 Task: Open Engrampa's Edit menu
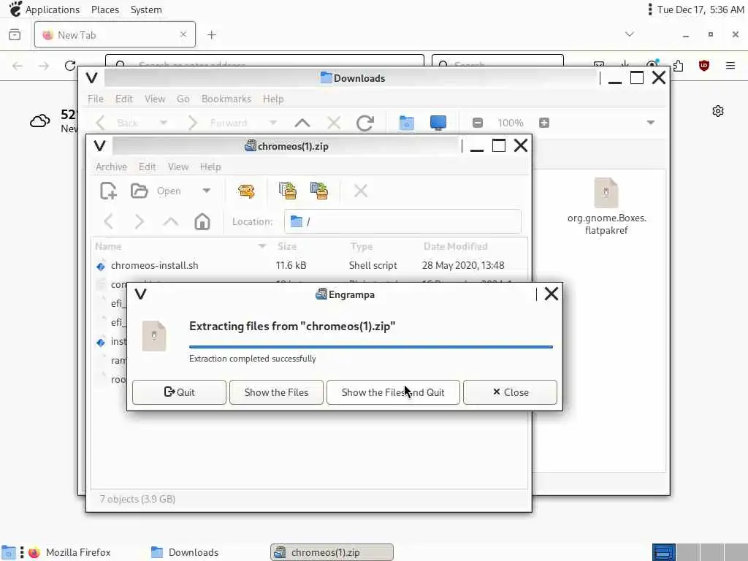[x=147, y=167]
